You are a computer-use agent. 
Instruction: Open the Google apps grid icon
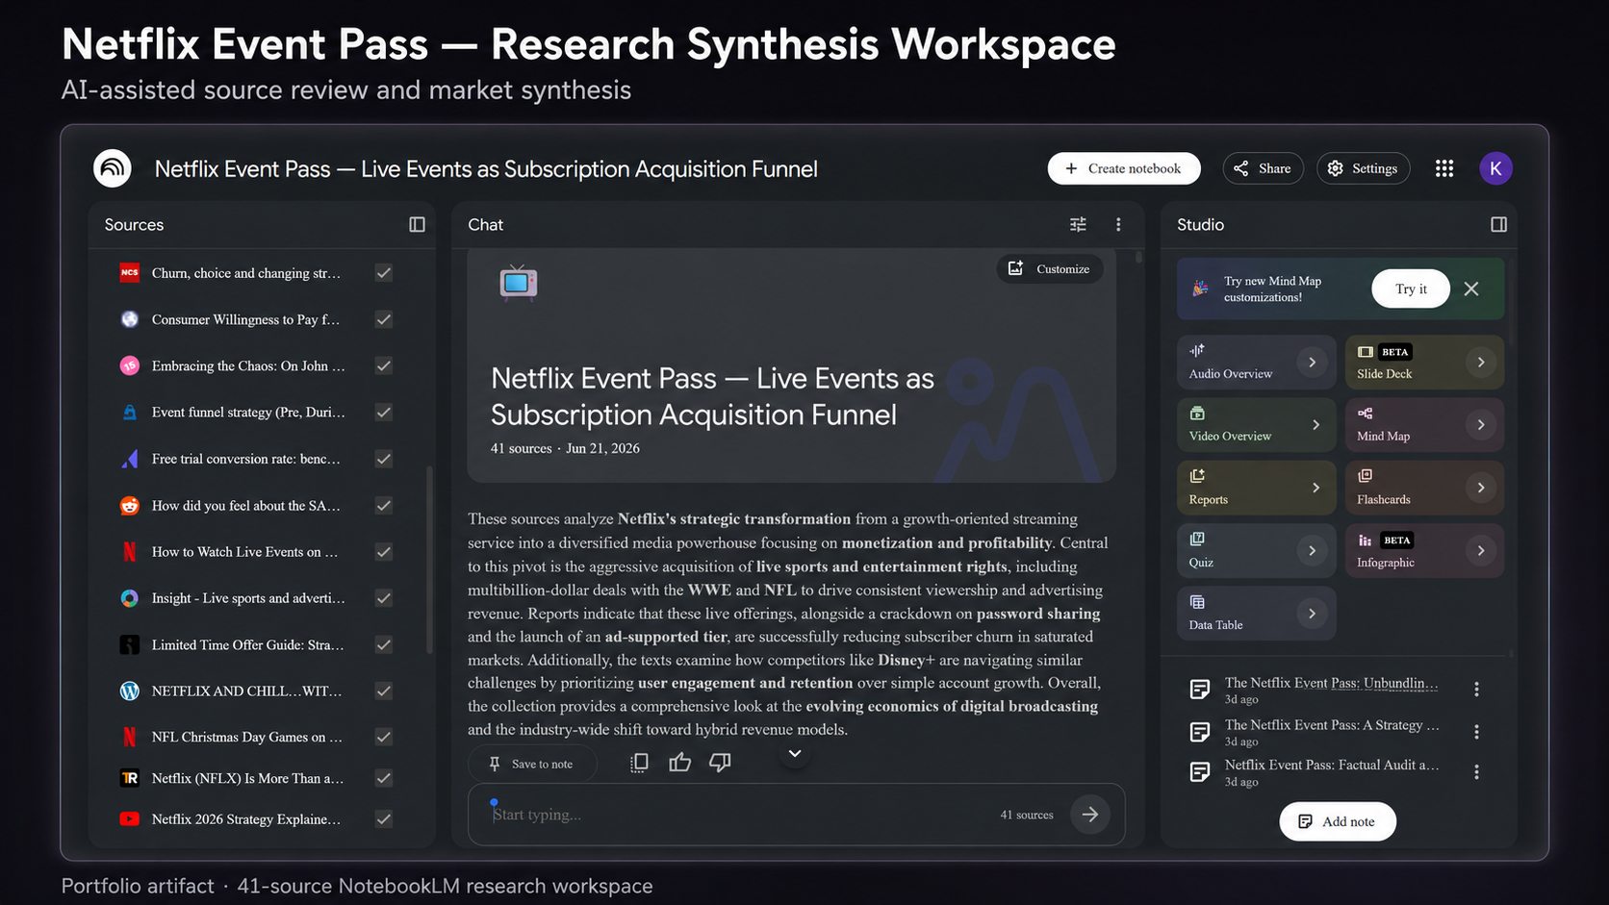(1444, 168)
